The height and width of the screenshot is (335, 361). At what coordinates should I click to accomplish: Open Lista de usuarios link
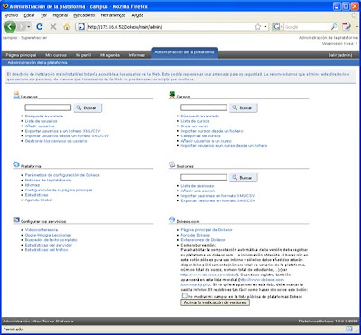(x=42, y=121)
